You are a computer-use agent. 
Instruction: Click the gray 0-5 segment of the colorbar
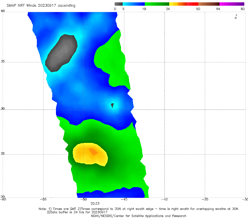(x=119, y=4)
